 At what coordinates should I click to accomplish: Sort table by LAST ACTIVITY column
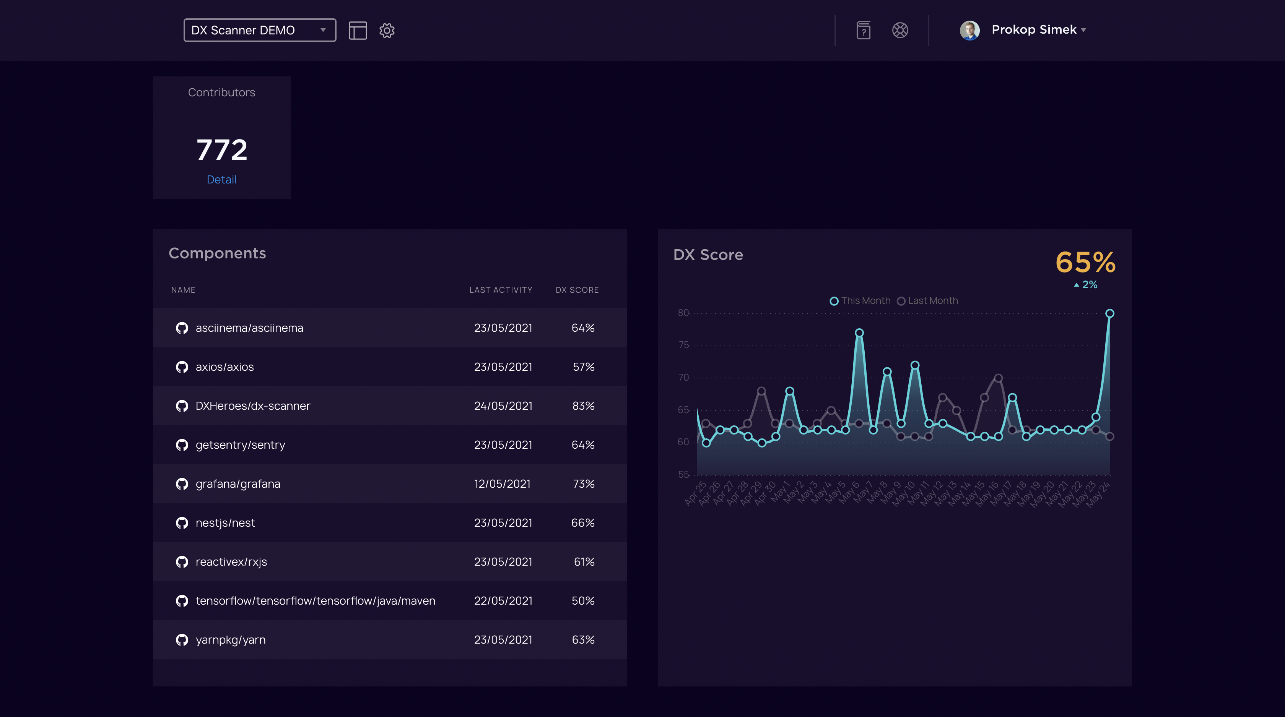(x=500, y=290)
